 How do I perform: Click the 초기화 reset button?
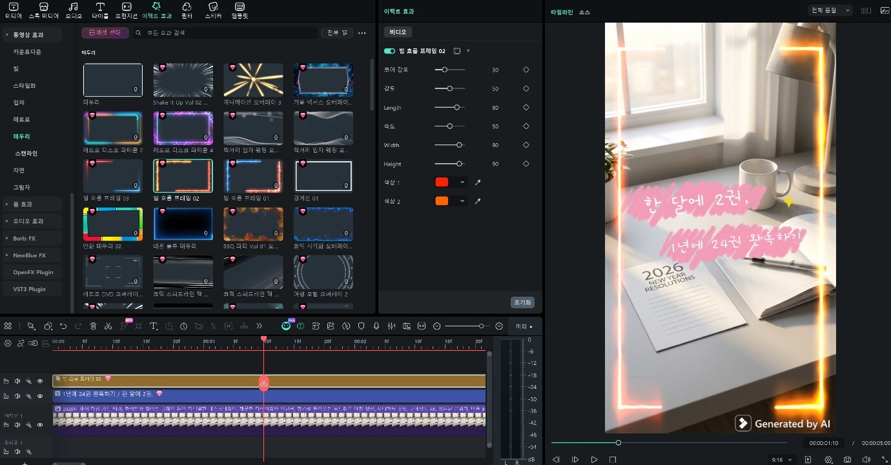[x=522, y=302]
